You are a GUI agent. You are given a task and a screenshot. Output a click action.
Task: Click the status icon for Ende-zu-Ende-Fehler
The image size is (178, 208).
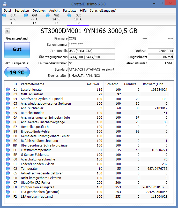point(8,131)
